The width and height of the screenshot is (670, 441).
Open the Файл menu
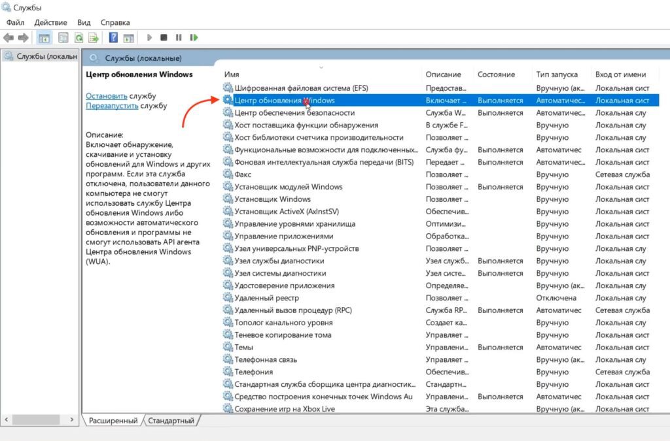tap(16, 22)
